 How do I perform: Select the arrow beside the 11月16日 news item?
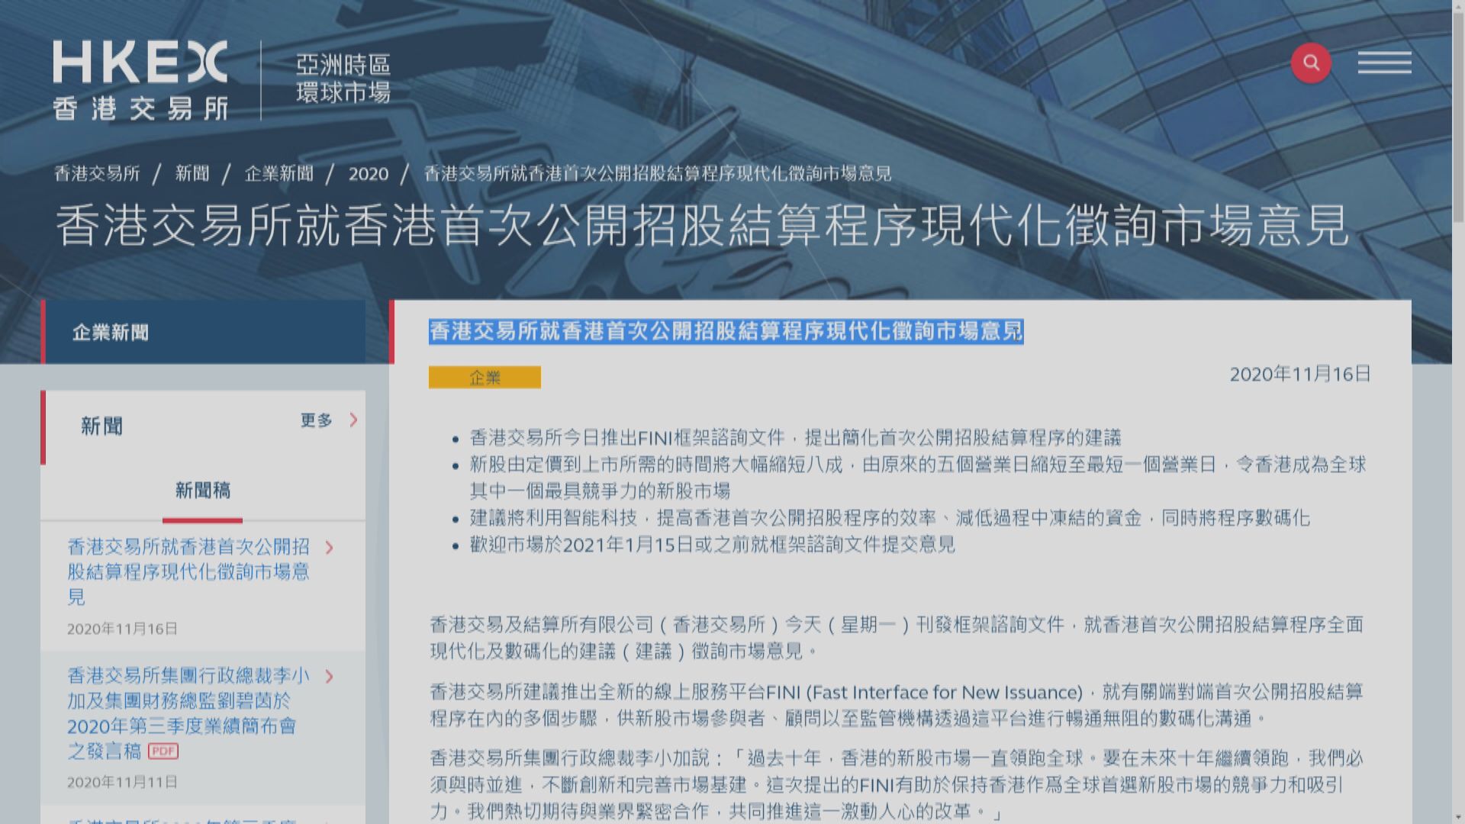(x=330, y=547)
